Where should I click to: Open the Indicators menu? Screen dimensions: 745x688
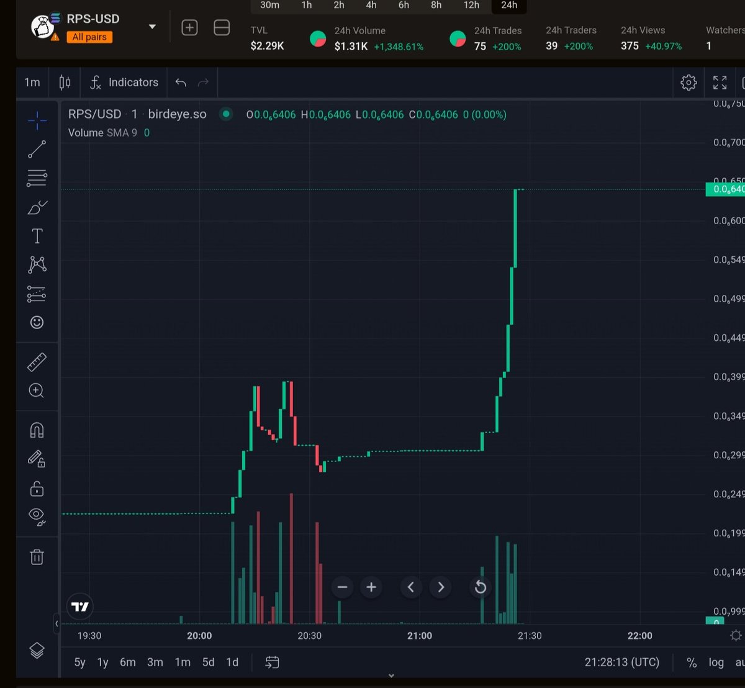124,82
